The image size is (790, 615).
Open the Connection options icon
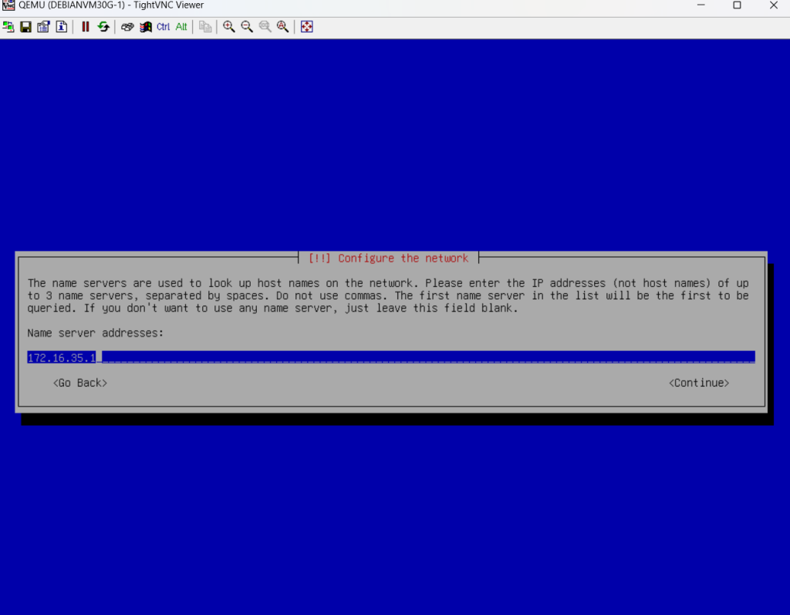(43, 27)
